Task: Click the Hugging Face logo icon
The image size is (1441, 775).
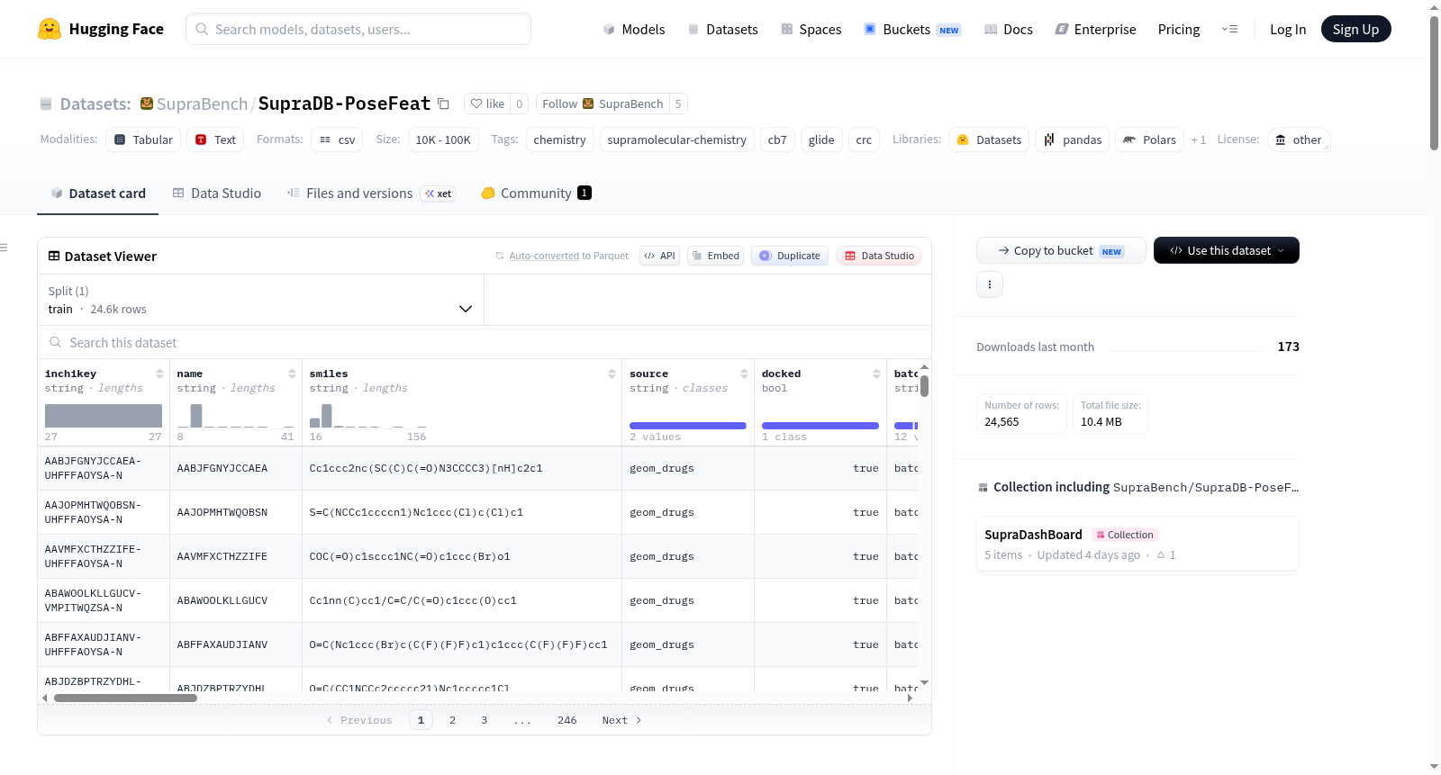Action: (50, 29)
